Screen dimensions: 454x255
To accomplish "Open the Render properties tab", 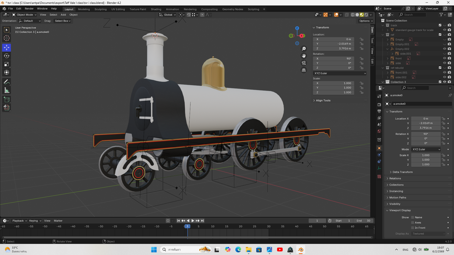I will point(379,104).
